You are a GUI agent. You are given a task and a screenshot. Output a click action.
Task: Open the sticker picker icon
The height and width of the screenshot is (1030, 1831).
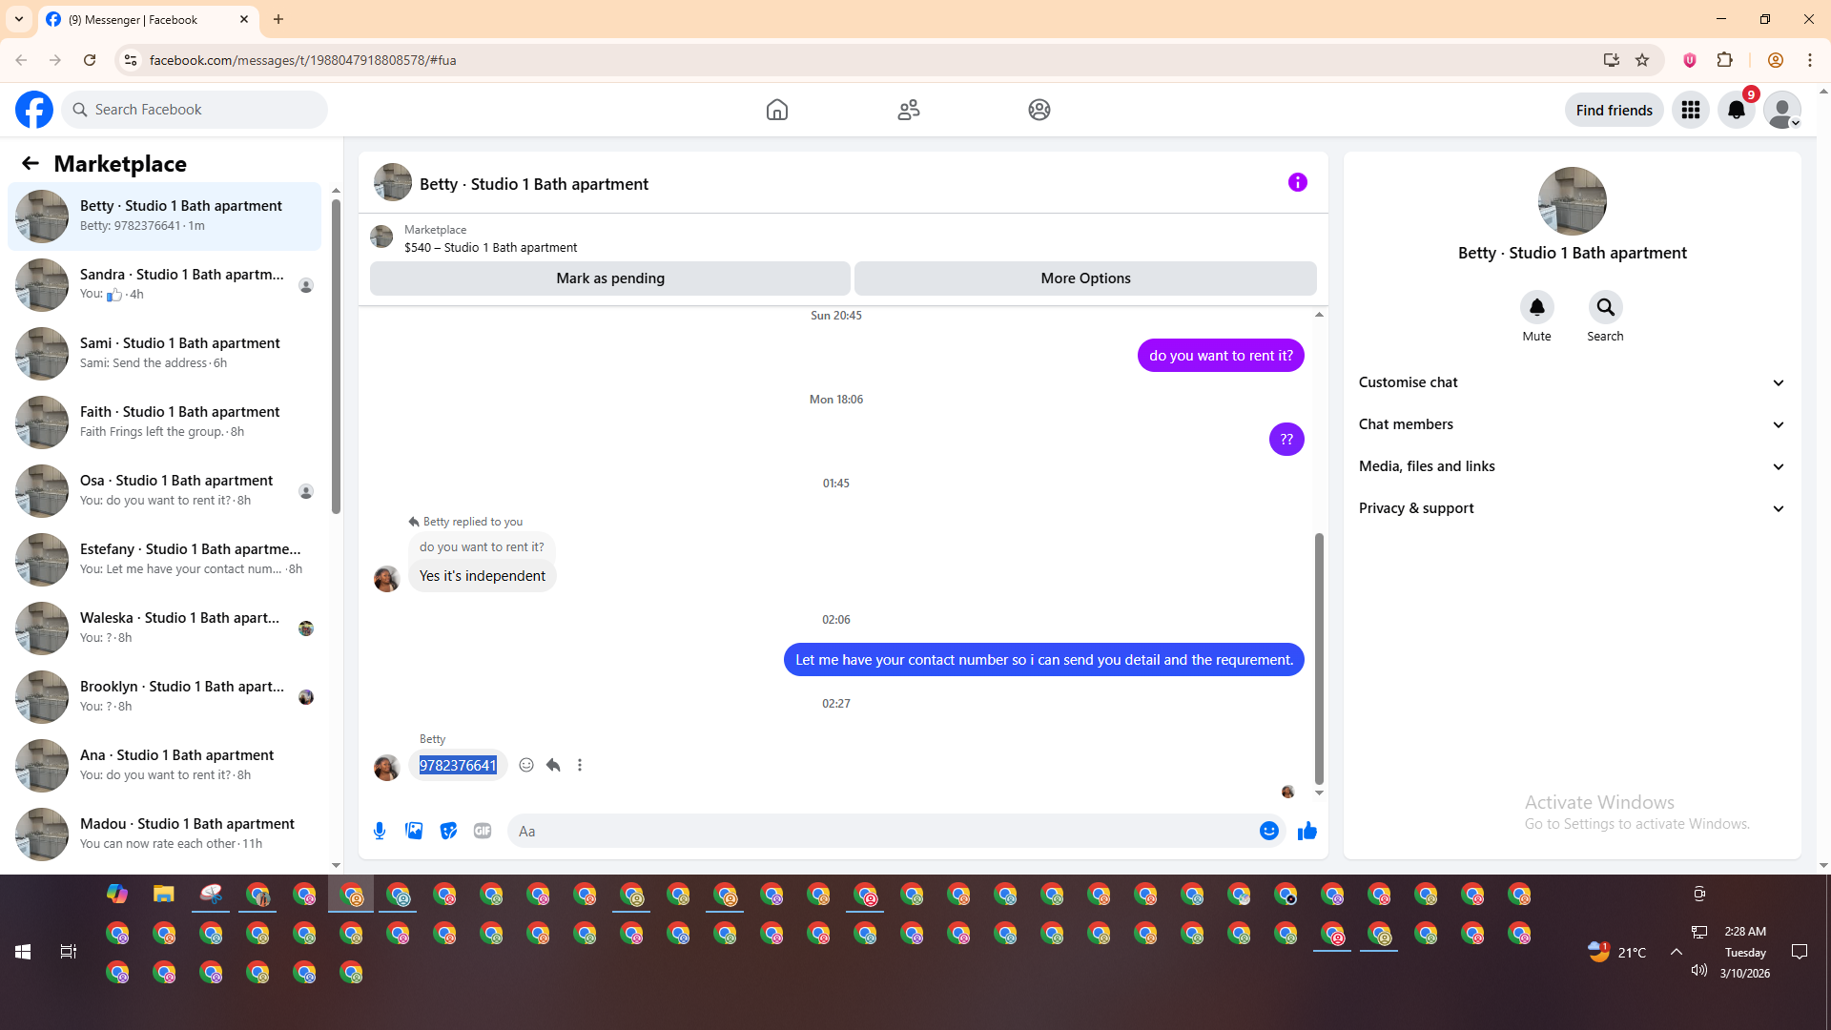pos(448,831)
